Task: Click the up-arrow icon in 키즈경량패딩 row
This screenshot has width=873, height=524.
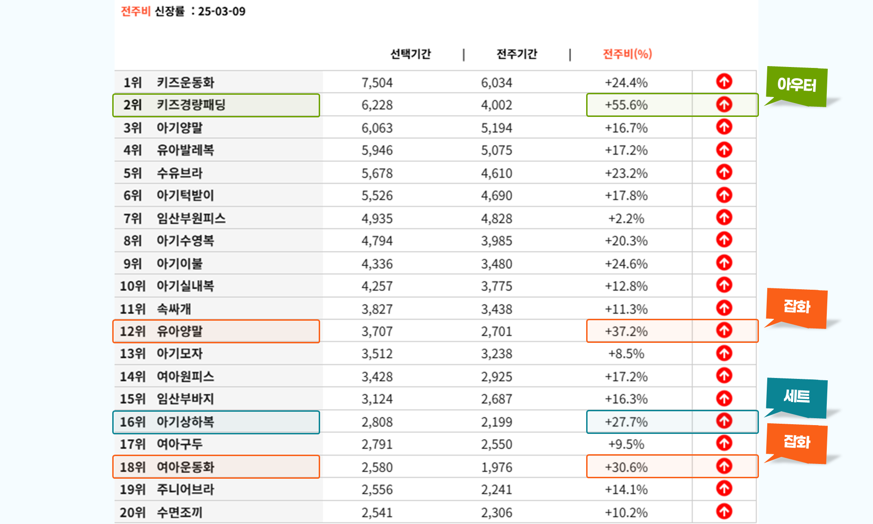Action: (x=724, y=104)
